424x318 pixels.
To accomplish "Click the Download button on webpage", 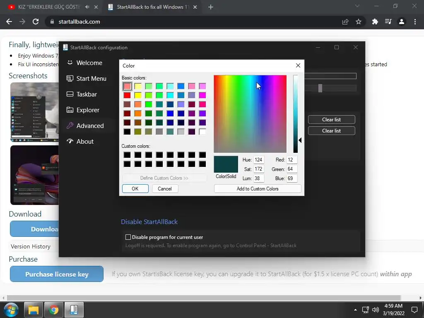I will click(35, 229).
